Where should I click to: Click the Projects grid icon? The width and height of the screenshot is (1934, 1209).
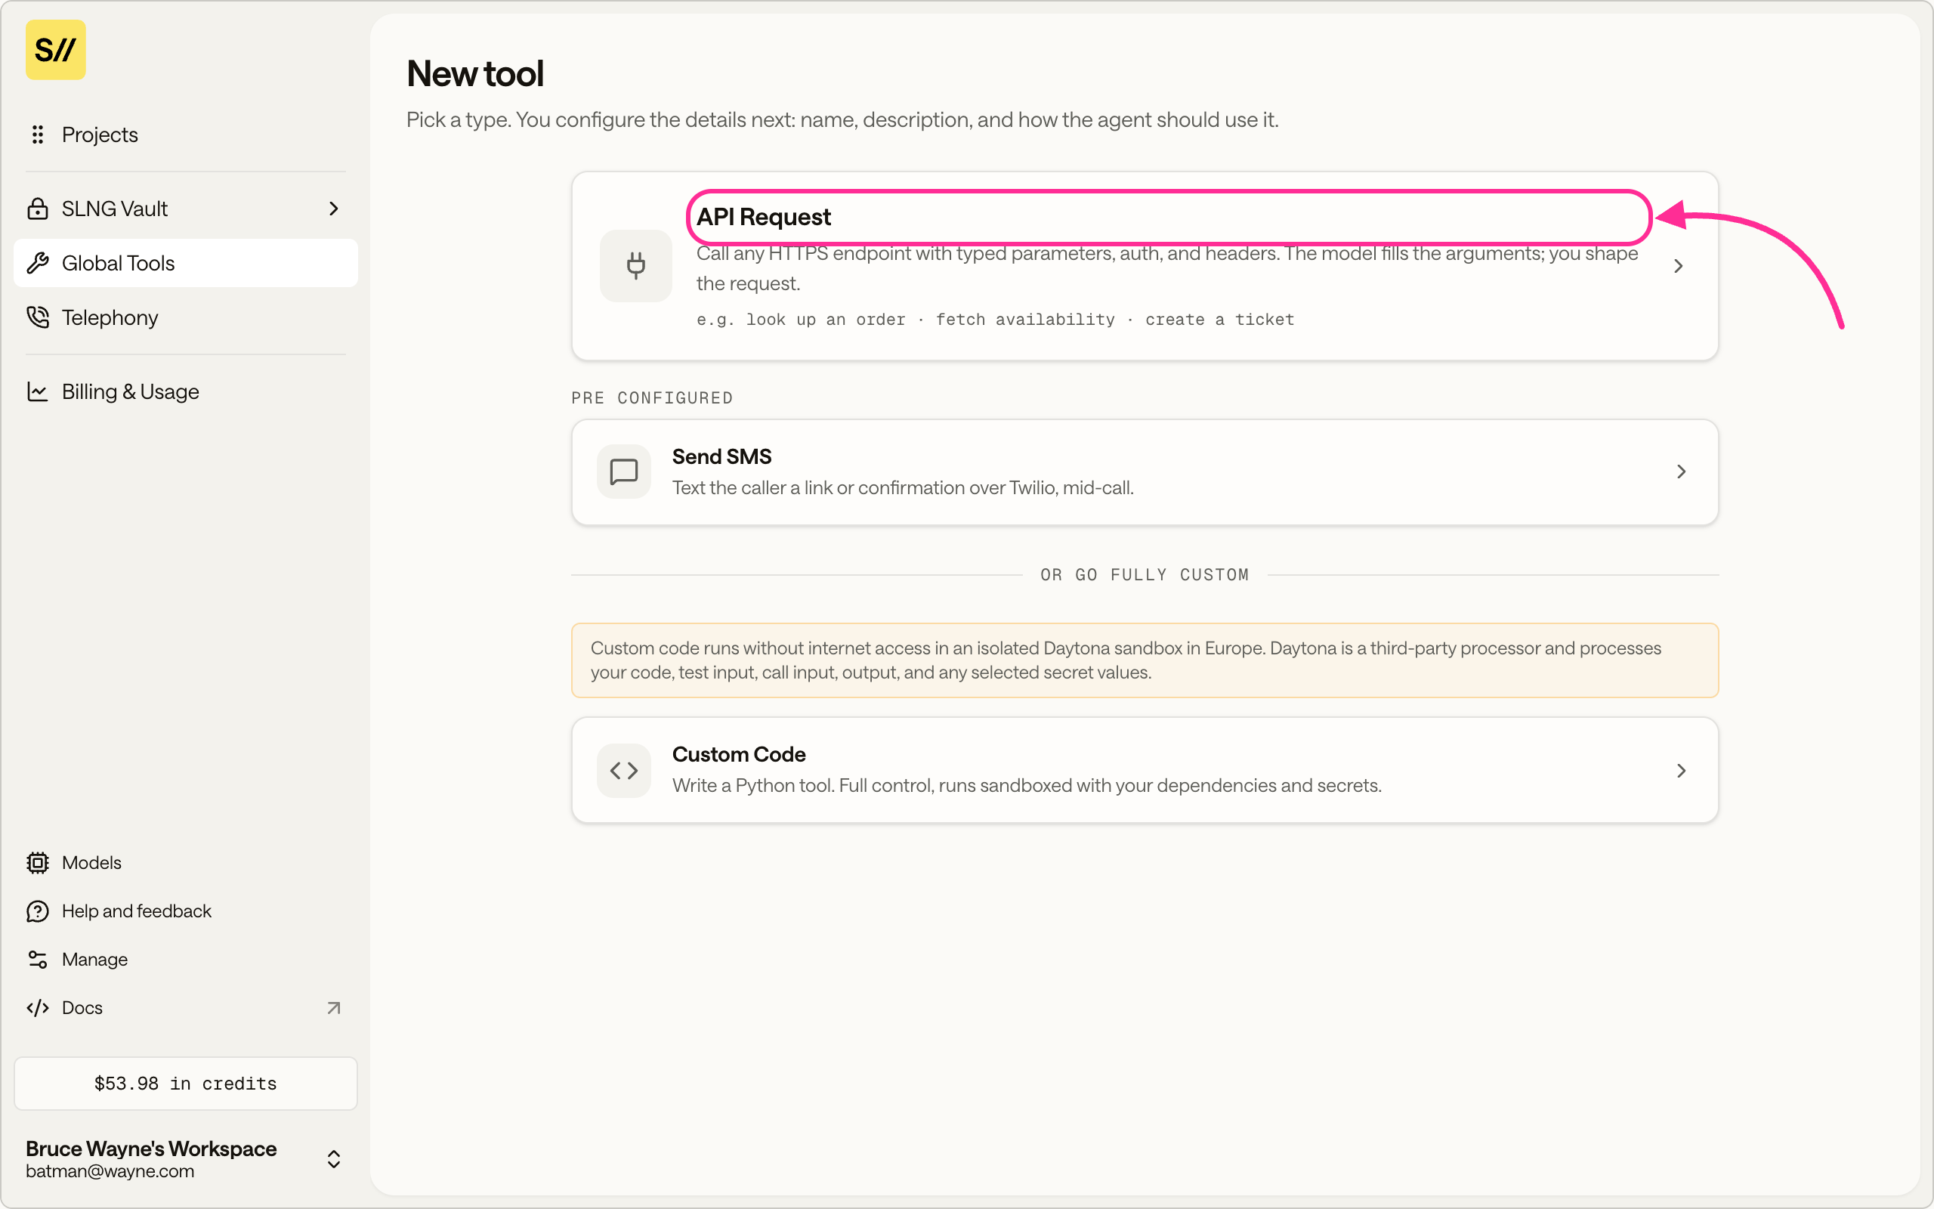[38, 135]
